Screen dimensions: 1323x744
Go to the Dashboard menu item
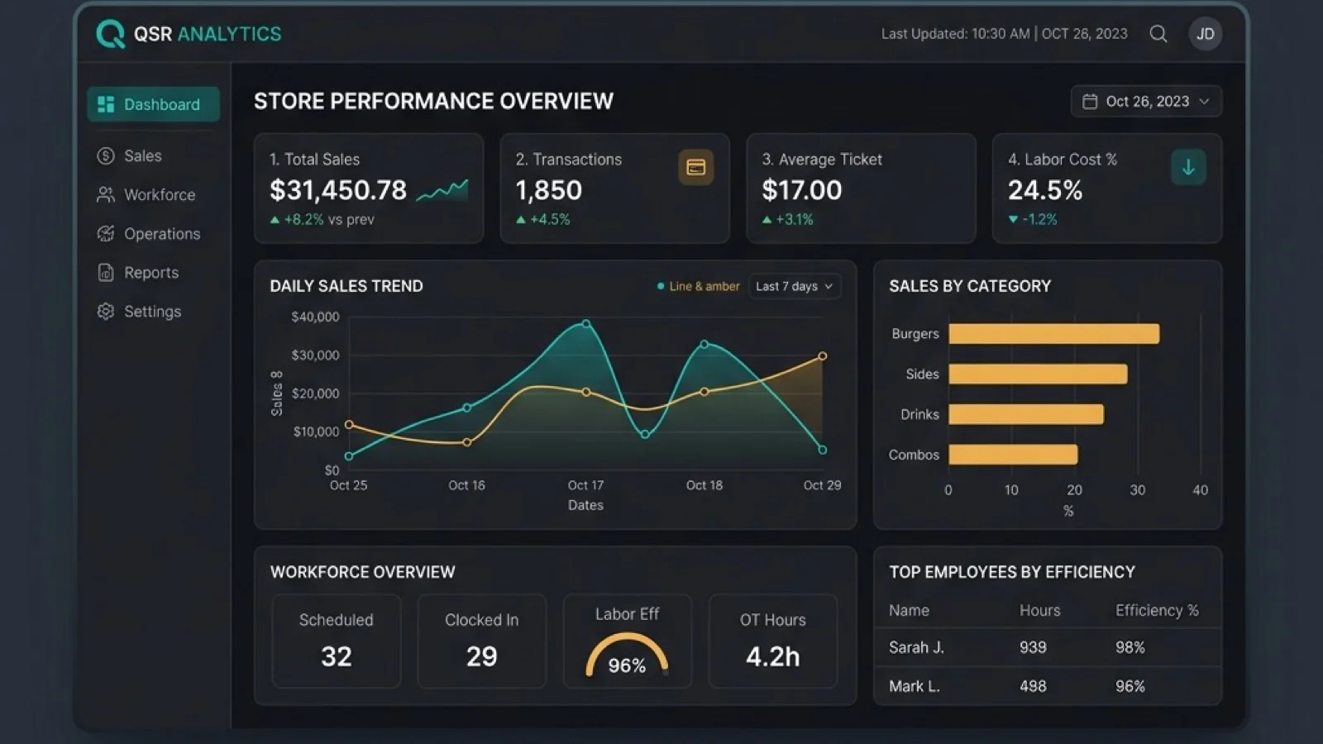point(154,104)
